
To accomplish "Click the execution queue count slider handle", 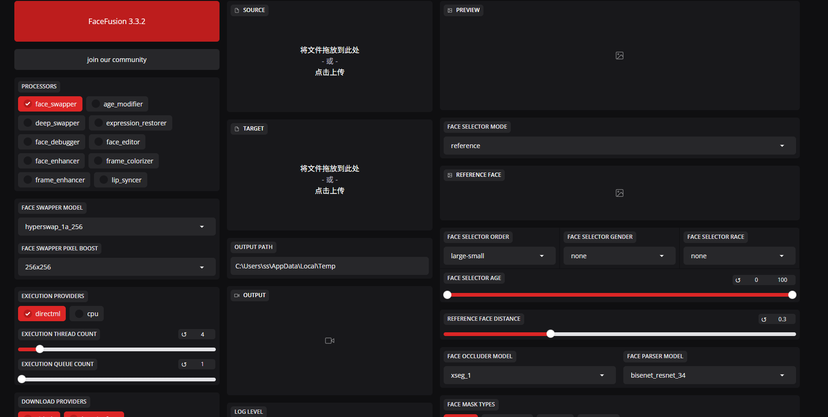I will (22, 379).
